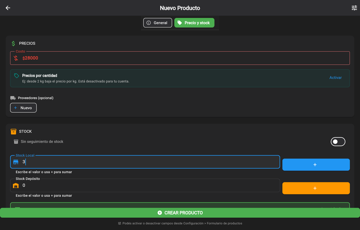Click the teal tag icon beside Precios por cantidad
The height and width of the screenshot is (230, 360).
point(16,76)
